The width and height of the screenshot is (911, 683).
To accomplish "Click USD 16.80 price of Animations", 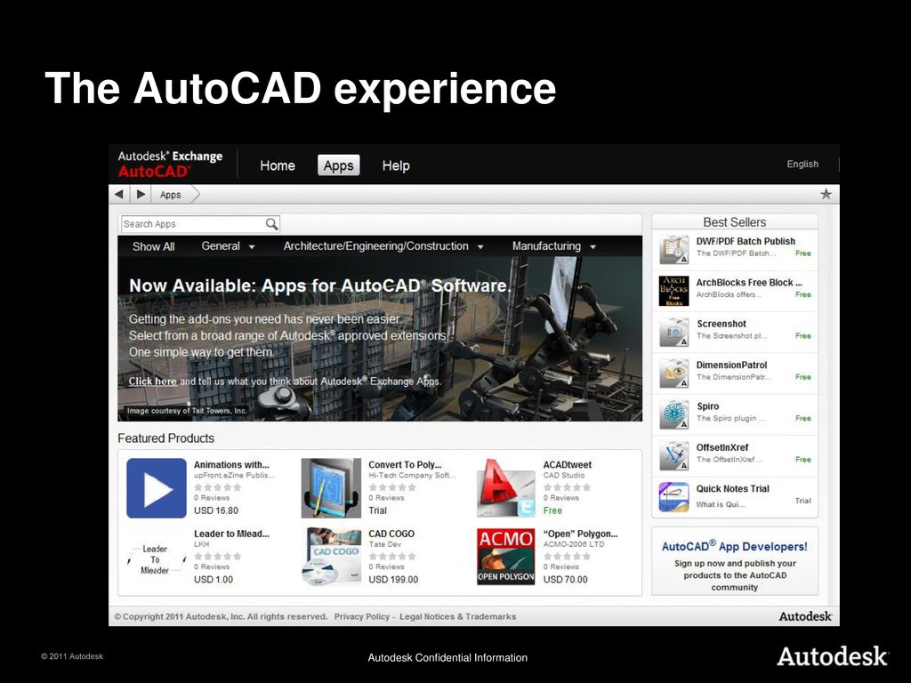I will click(x=215, y=510).
